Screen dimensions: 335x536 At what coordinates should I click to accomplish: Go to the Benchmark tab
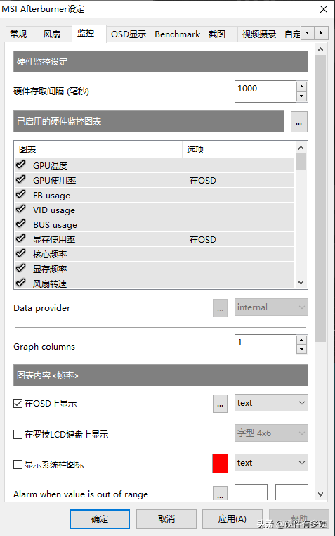pyautogui.click(x=178, y=34)
